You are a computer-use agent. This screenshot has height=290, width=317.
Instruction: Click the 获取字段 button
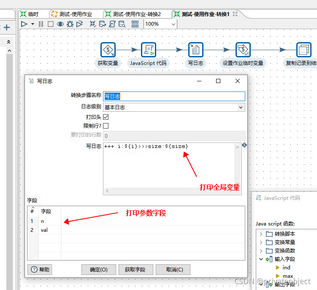(x=136, y=269)
